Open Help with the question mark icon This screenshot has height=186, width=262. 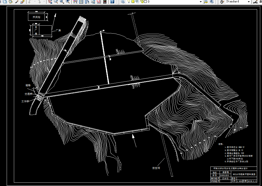click(x=112, y=2)
